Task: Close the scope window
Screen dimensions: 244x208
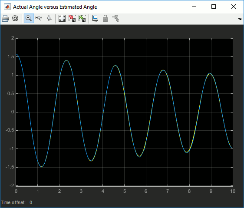Action: [x=234, y=7]
